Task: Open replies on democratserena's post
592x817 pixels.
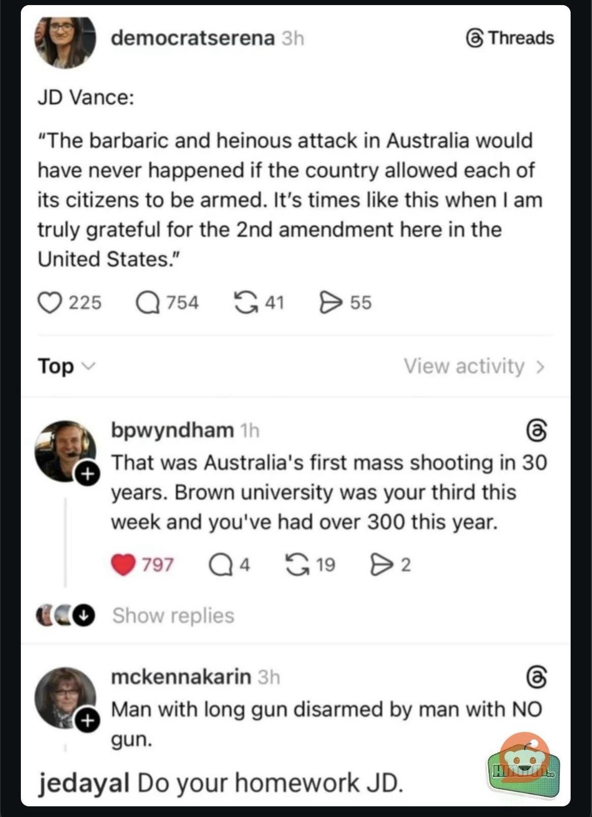Action: click(148, 303)
